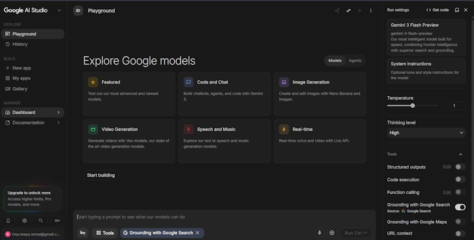Click the headset feedback icon in Run settings

pyautogui.click(x=457, y=10)
